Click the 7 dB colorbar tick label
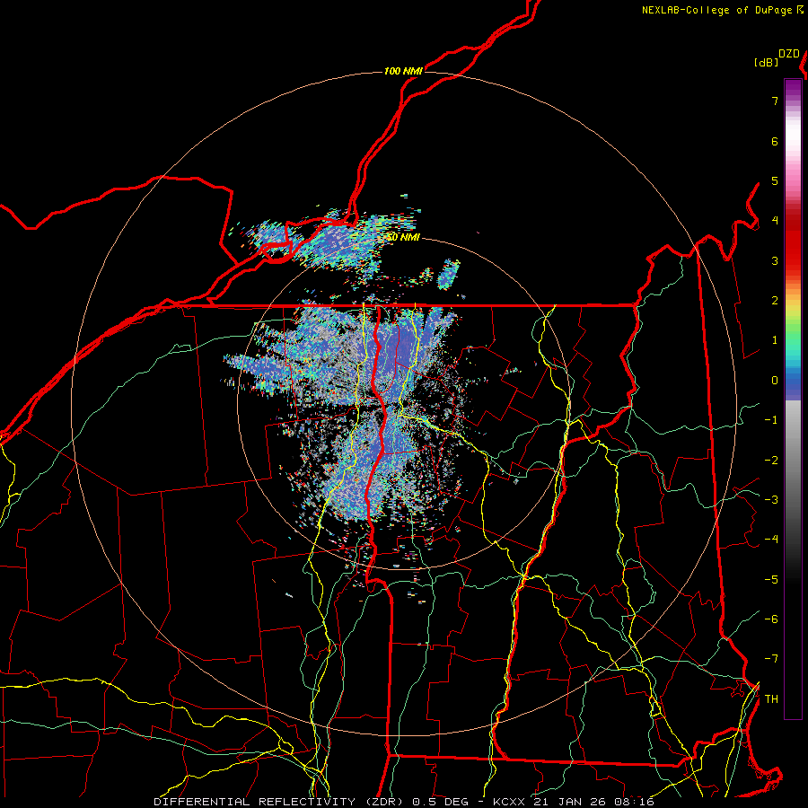This screenshot has height=808, width=808. [x=775, y=101]
